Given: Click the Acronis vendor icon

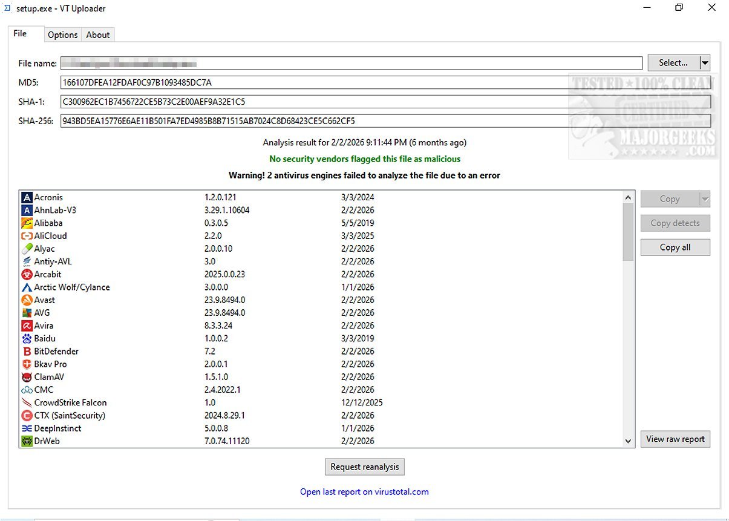Looking at the screenshot, I should click(x=27, y=197).
